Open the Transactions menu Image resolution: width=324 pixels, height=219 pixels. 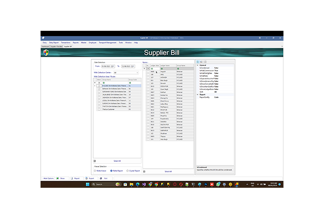tap(65, 43)
